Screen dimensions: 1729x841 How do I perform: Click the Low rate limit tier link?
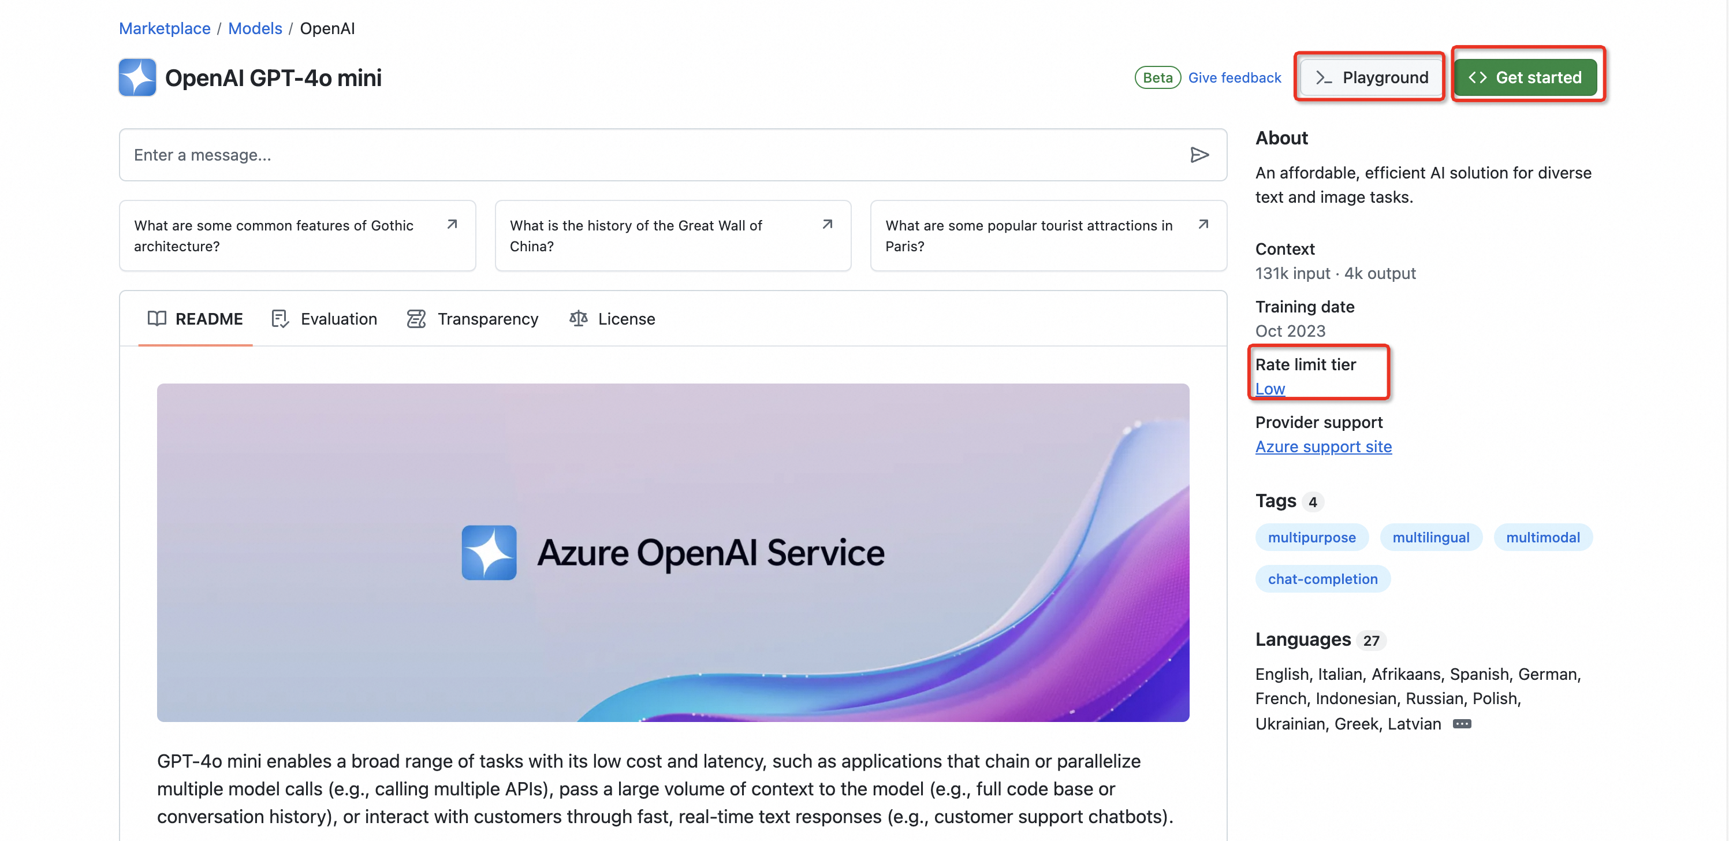click(x=1269, y=389)
